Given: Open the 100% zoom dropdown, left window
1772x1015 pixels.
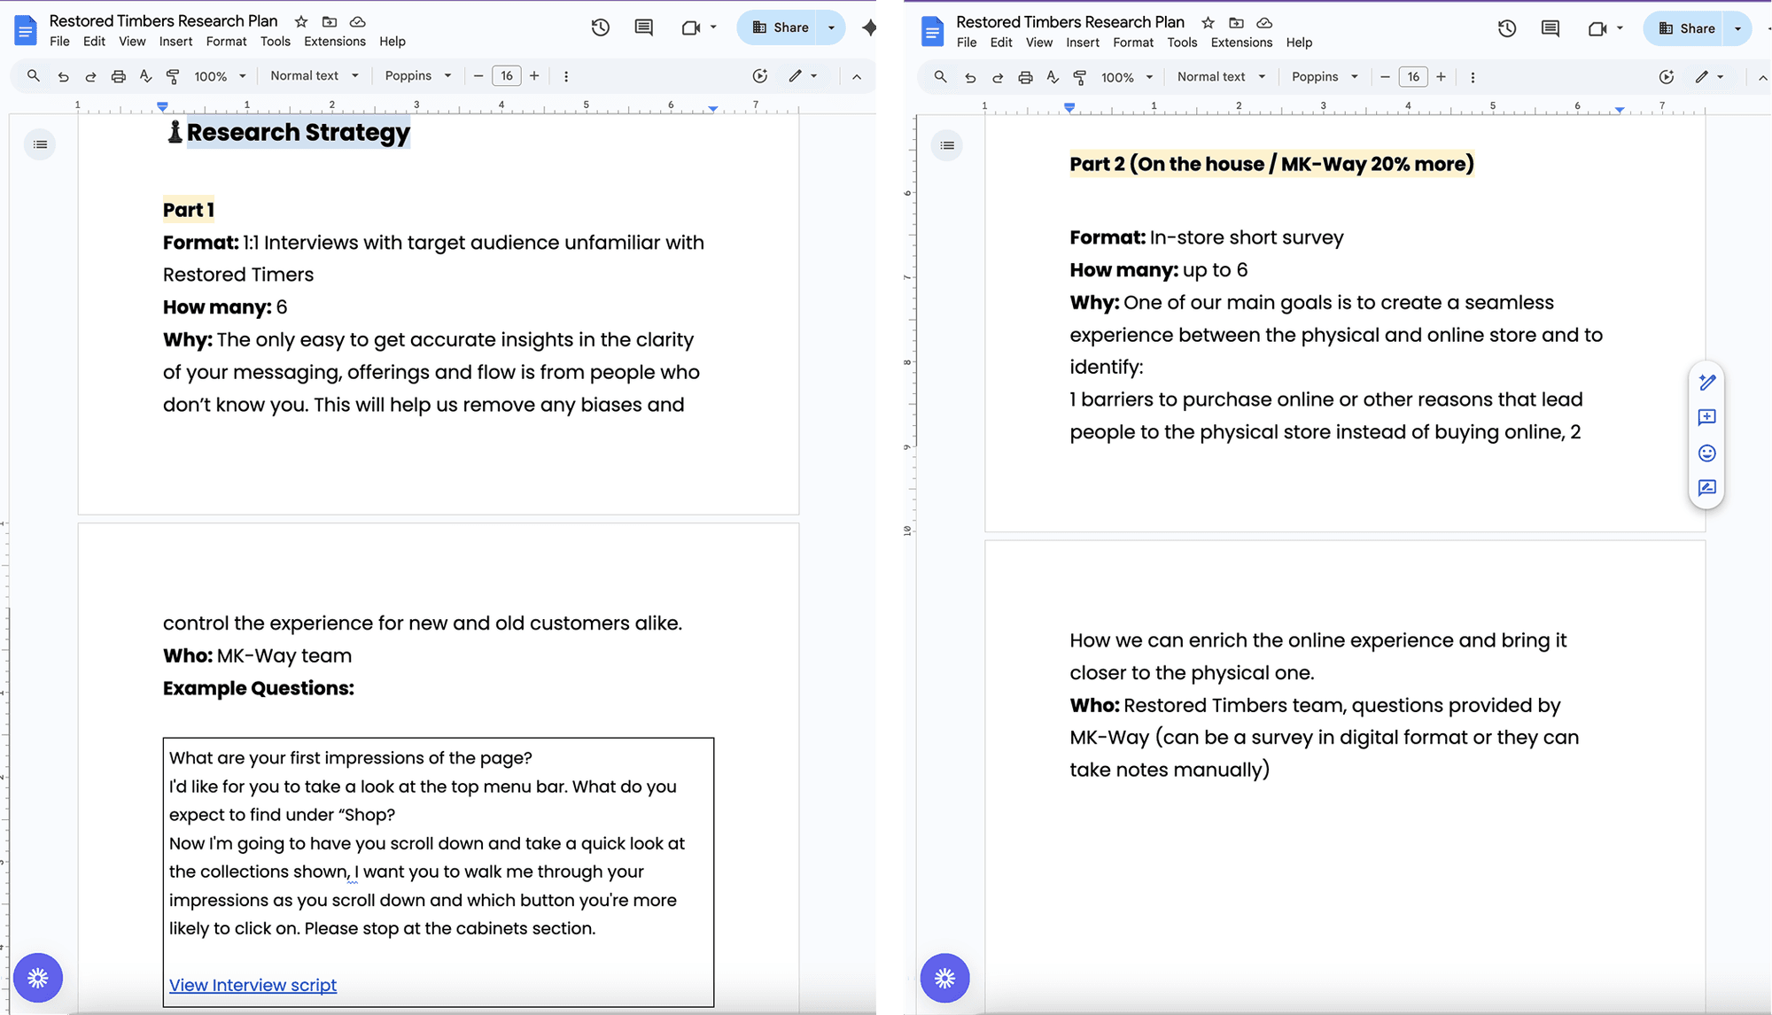Looking at the screenshot, I should [220, 76].
